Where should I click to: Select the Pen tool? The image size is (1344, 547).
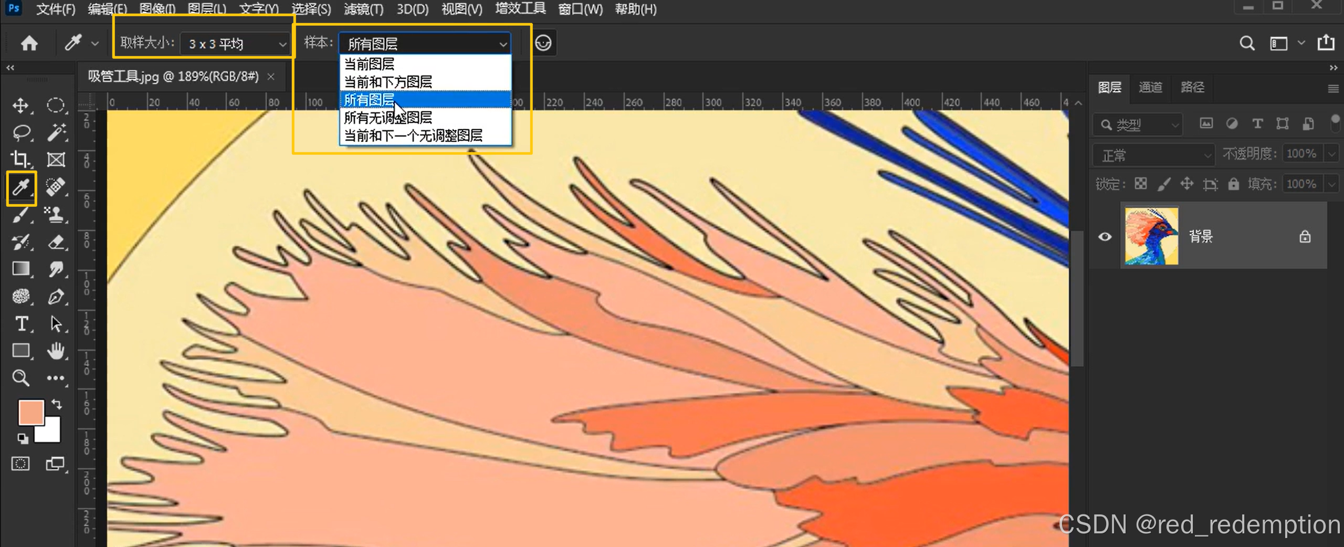(x=56, y=297)
